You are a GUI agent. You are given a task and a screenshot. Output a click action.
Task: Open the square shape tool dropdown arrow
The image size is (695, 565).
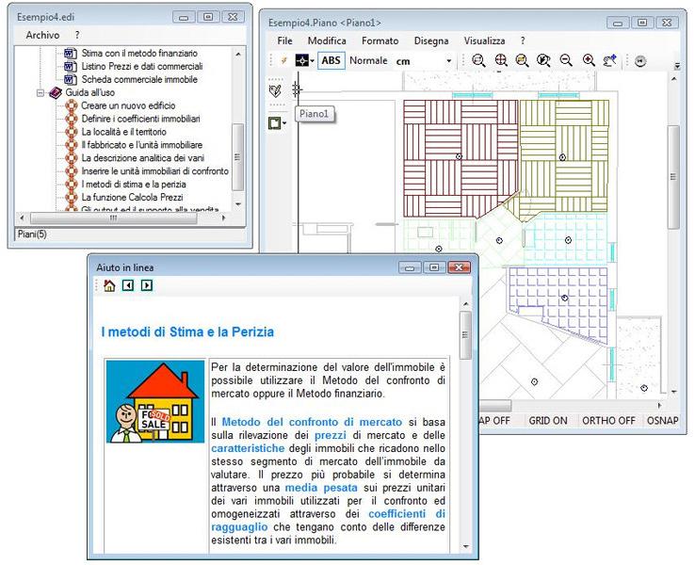284,122
